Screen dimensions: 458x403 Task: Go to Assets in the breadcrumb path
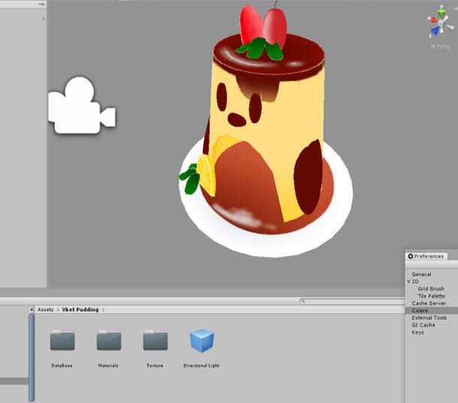pyautogui.click(x=45, y=309)
